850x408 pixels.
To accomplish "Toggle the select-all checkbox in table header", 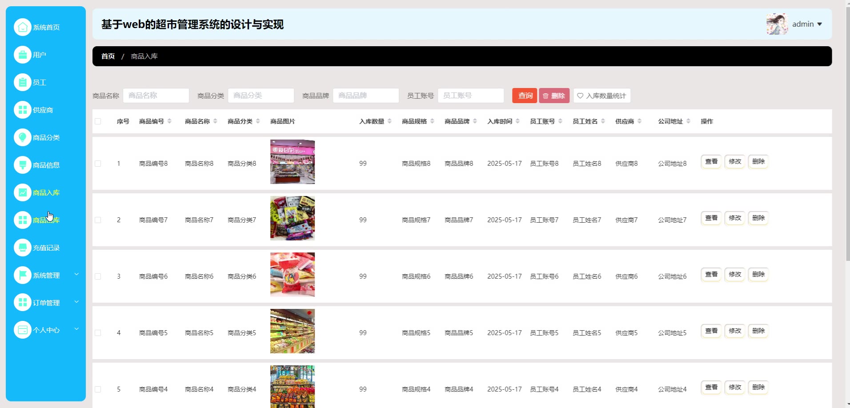I will [98, 121].
